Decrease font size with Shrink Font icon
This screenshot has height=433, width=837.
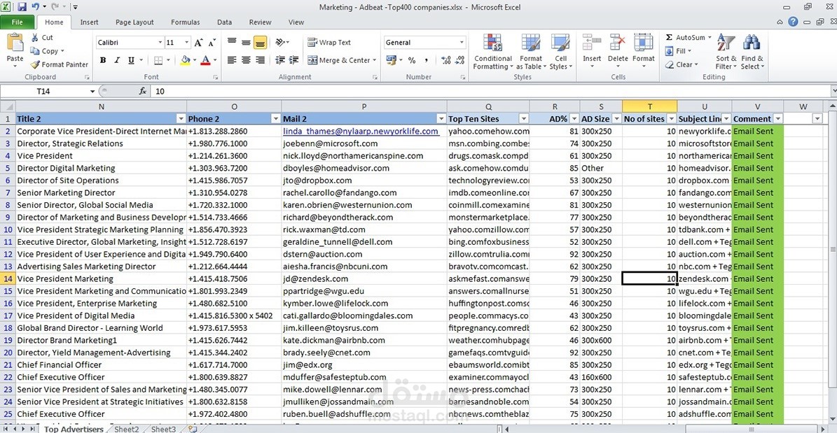[212, 42]
